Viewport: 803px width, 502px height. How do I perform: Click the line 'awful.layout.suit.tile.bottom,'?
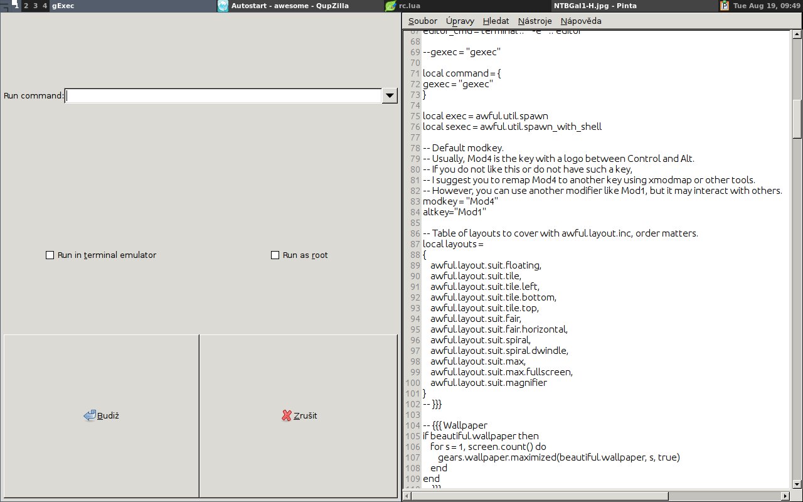click(x=493, y=297)
